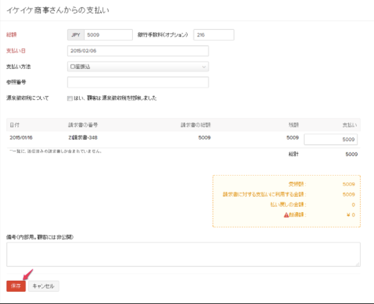The width and height of the screenshot is (374, 304).
Task: Click the 受領額 line in summary box
Action: click(297, 184)
